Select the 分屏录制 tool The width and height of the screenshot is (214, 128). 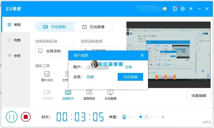[47, 95]
